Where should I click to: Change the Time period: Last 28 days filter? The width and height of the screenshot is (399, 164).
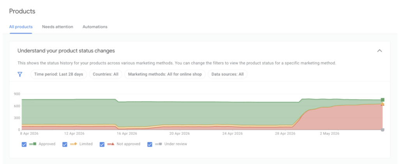pos(58,74)
